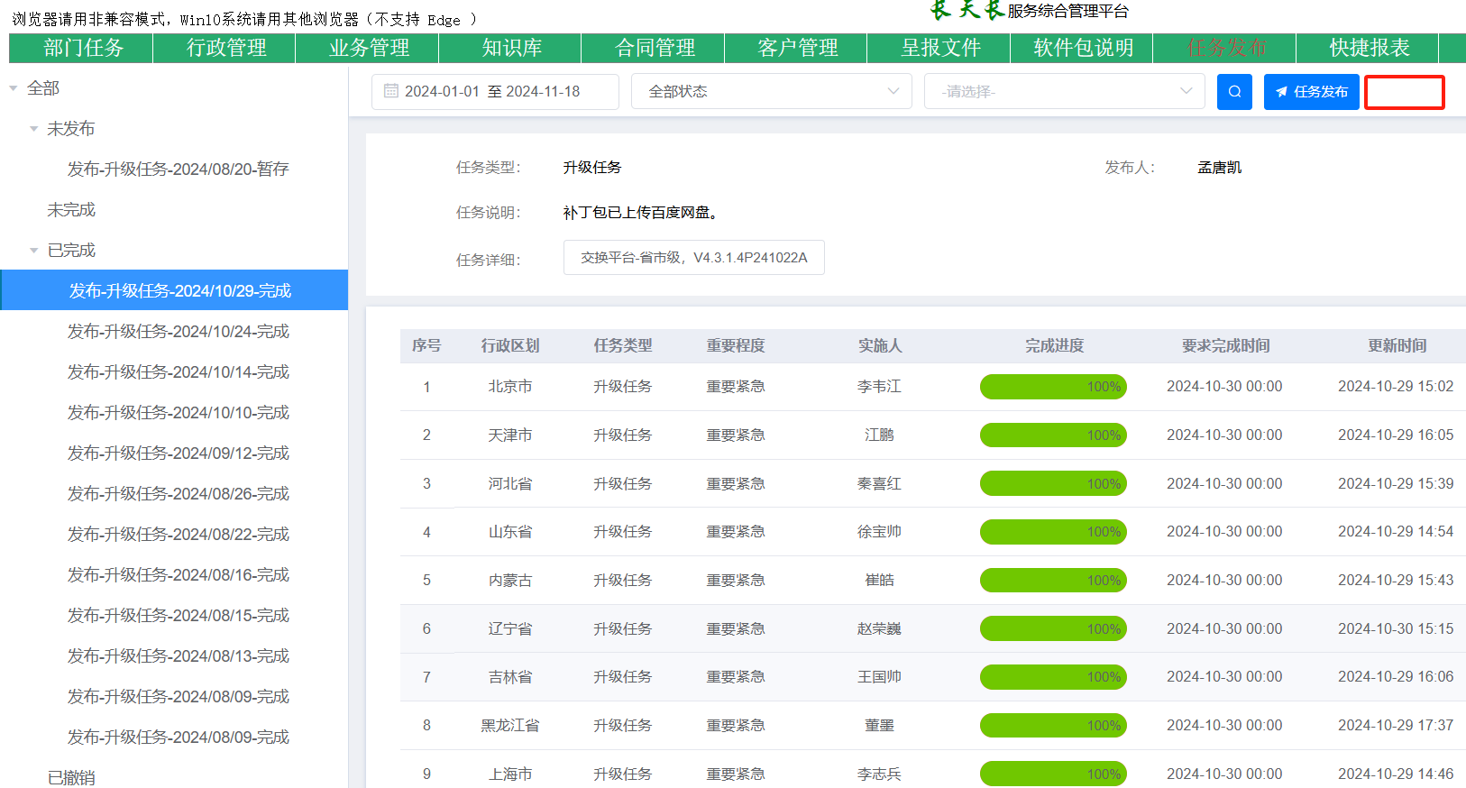Click task description 补丁包已上传百度网盘。
This screenshot has height=788, width=1466.
tap(641, 213)
